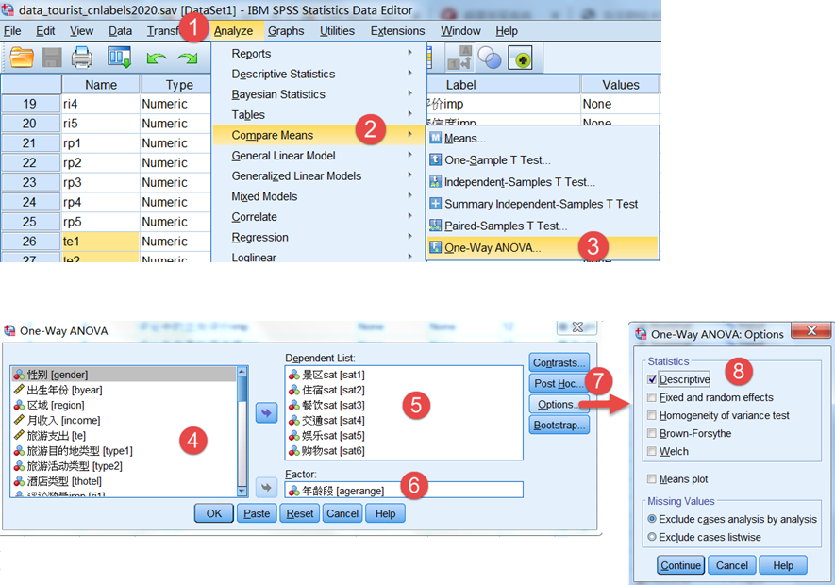This screenshot has height=585, width=835.
Task: Click the Recall recently used dialogs icon
Action: (x=119, y=57)
